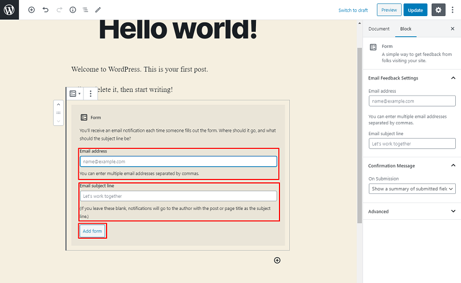
Task: Click the Welcome to WordPress paragraph
Action: point(139,69)
